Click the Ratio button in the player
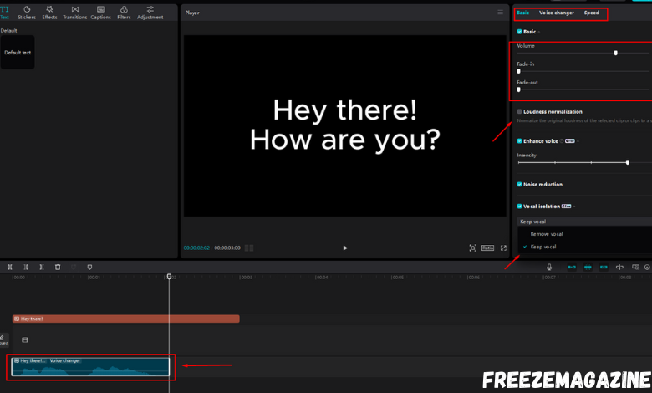The height and width of the screenshot is (393, 652). (x=487, y=248)
